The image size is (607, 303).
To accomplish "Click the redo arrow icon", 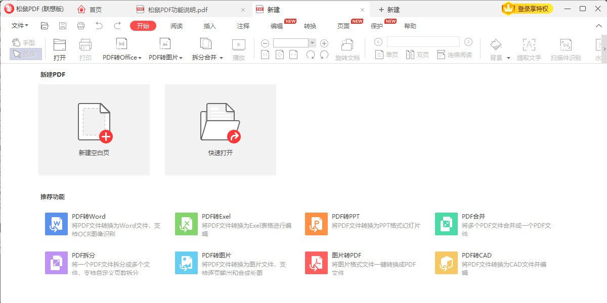I will tap(117, 26).
